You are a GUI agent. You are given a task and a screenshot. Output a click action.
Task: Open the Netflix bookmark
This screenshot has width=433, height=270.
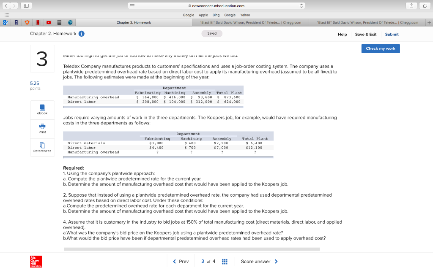pos(38,22)
